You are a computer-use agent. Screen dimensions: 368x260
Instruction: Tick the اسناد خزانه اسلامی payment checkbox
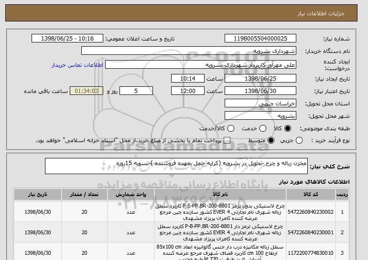(227, 140)
